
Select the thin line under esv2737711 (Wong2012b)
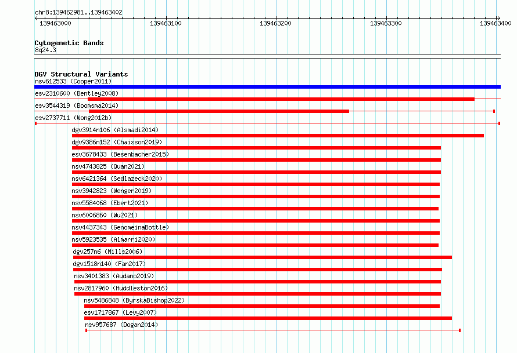click(267, 123)
